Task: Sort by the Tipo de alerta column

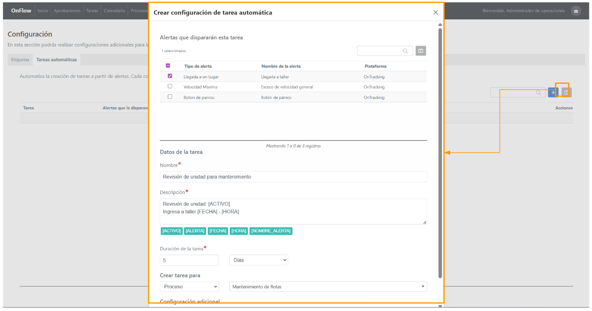Action: tap(198, 66)
